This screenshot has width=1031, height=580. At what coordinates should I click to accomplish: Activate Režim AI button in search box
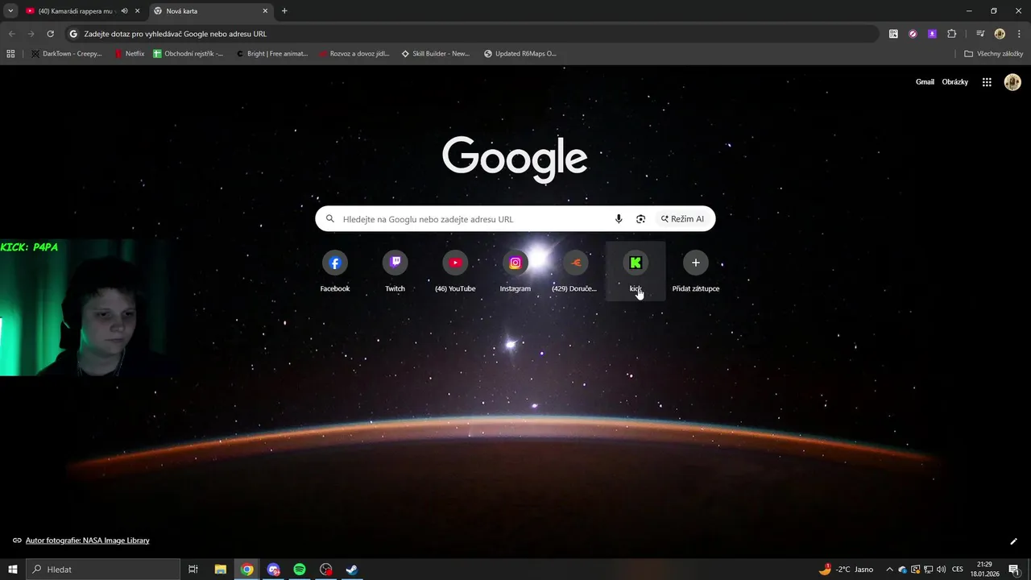coord(683,219)
